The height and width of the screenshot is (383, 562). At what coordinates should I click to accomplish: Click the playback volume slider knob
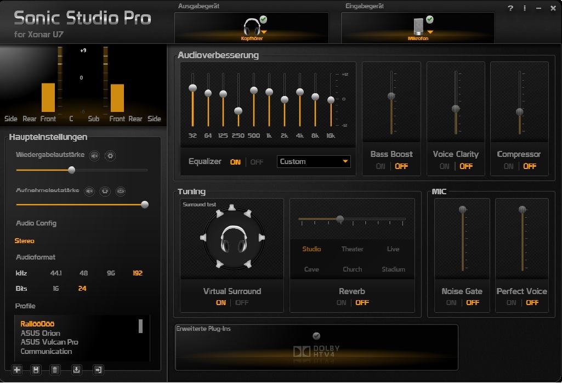point(72,170)
